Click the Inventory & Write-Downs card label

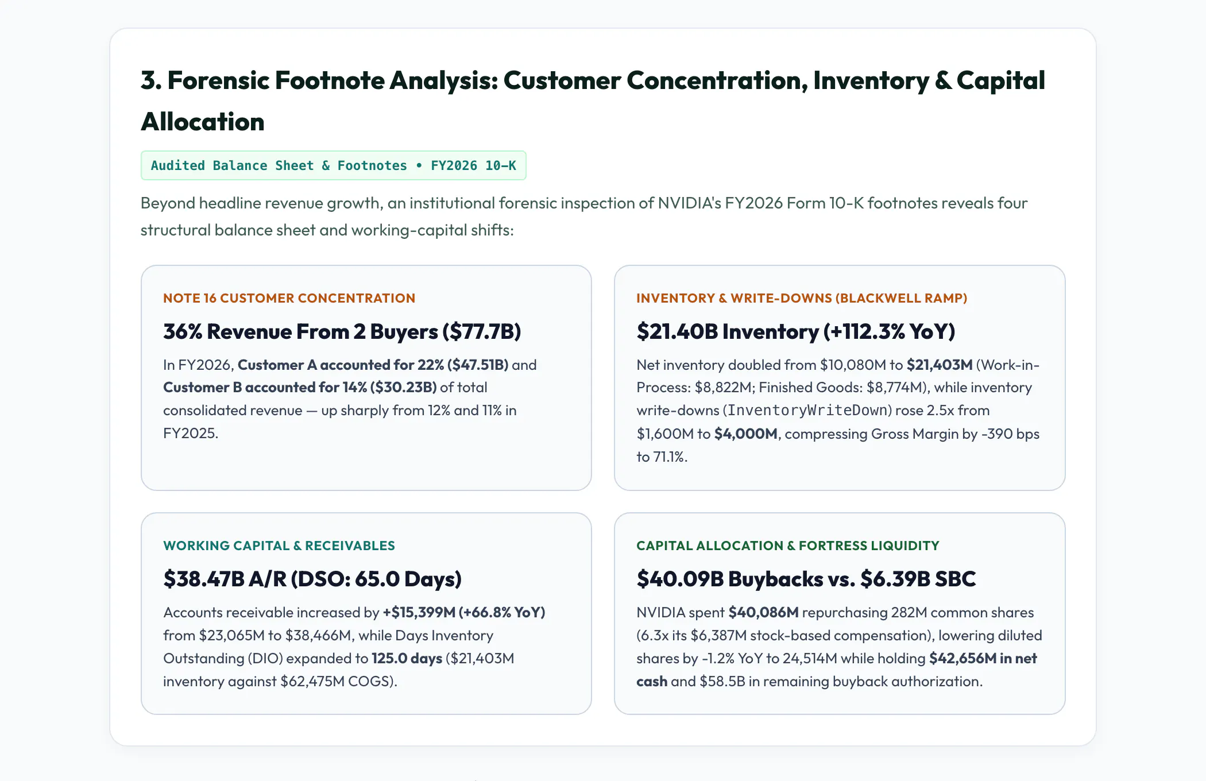tap(802, 298)
